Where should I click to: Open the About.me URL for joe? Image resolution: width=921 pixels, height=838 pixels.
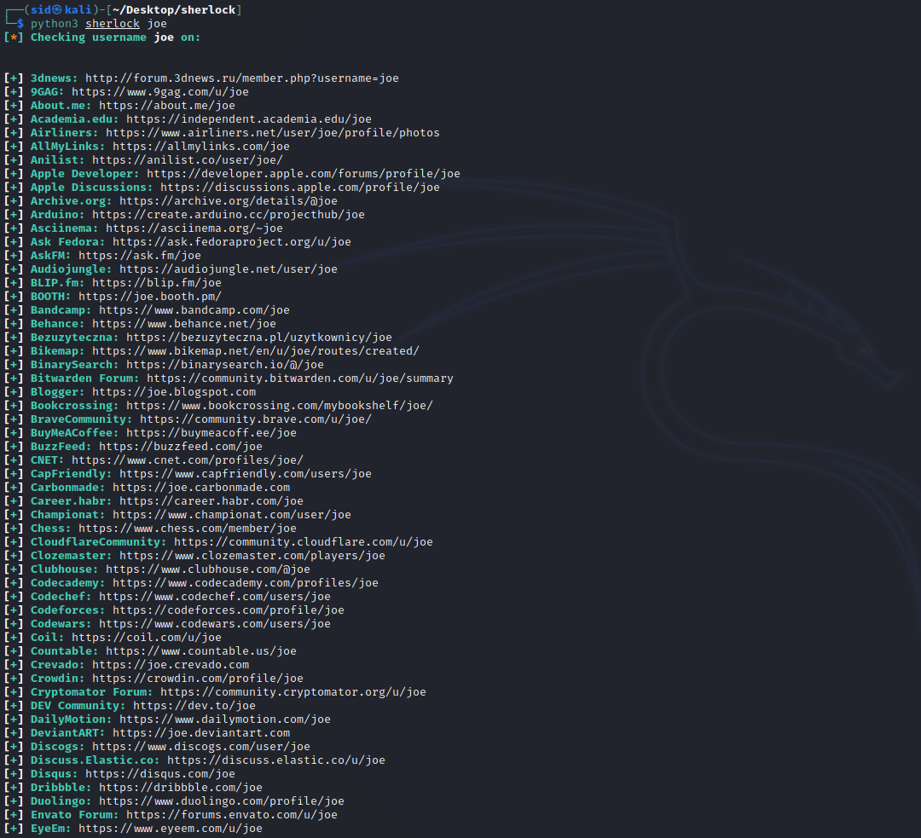coord(172,105)
